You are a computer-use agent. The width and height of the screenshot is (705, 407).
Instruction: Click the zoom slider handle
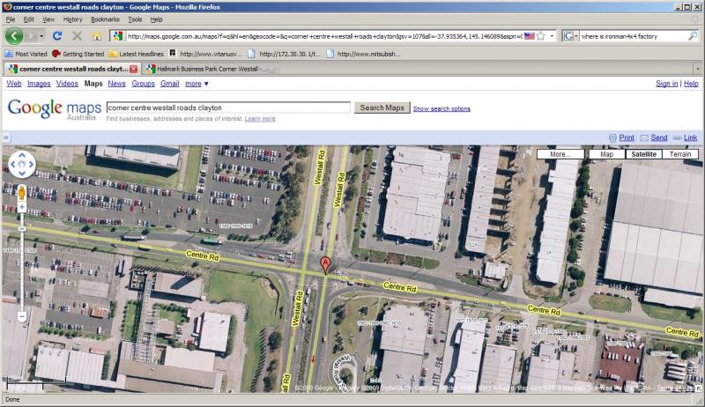(x=22, y=229)
